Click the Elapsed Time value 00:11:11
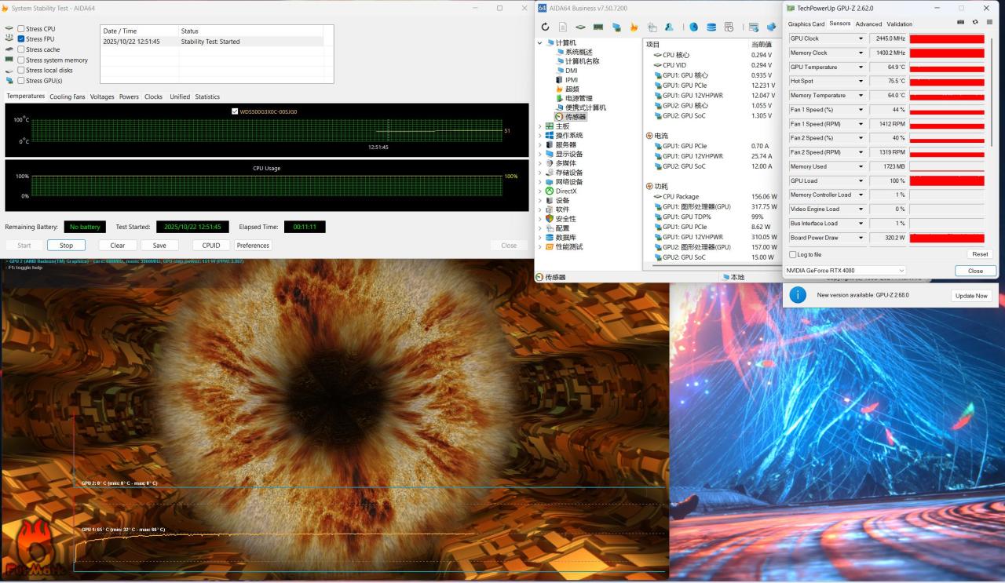The width and height of the screenshot is (1005, 583). point(305,227)
